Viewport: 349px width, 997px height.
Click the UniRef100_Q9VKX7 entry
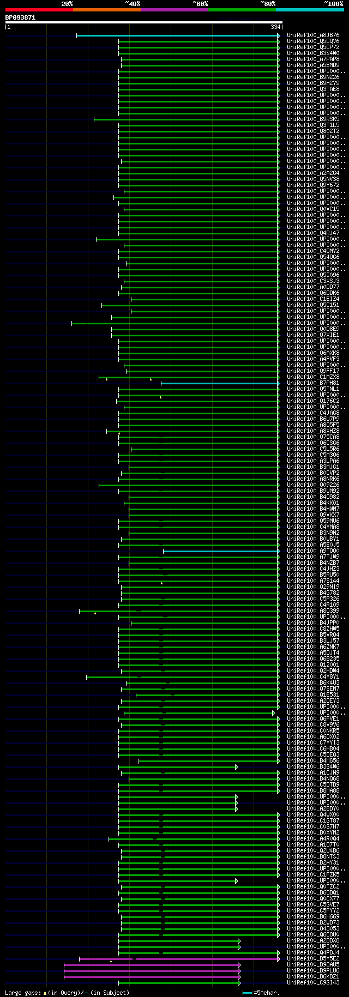click(313, 515)
